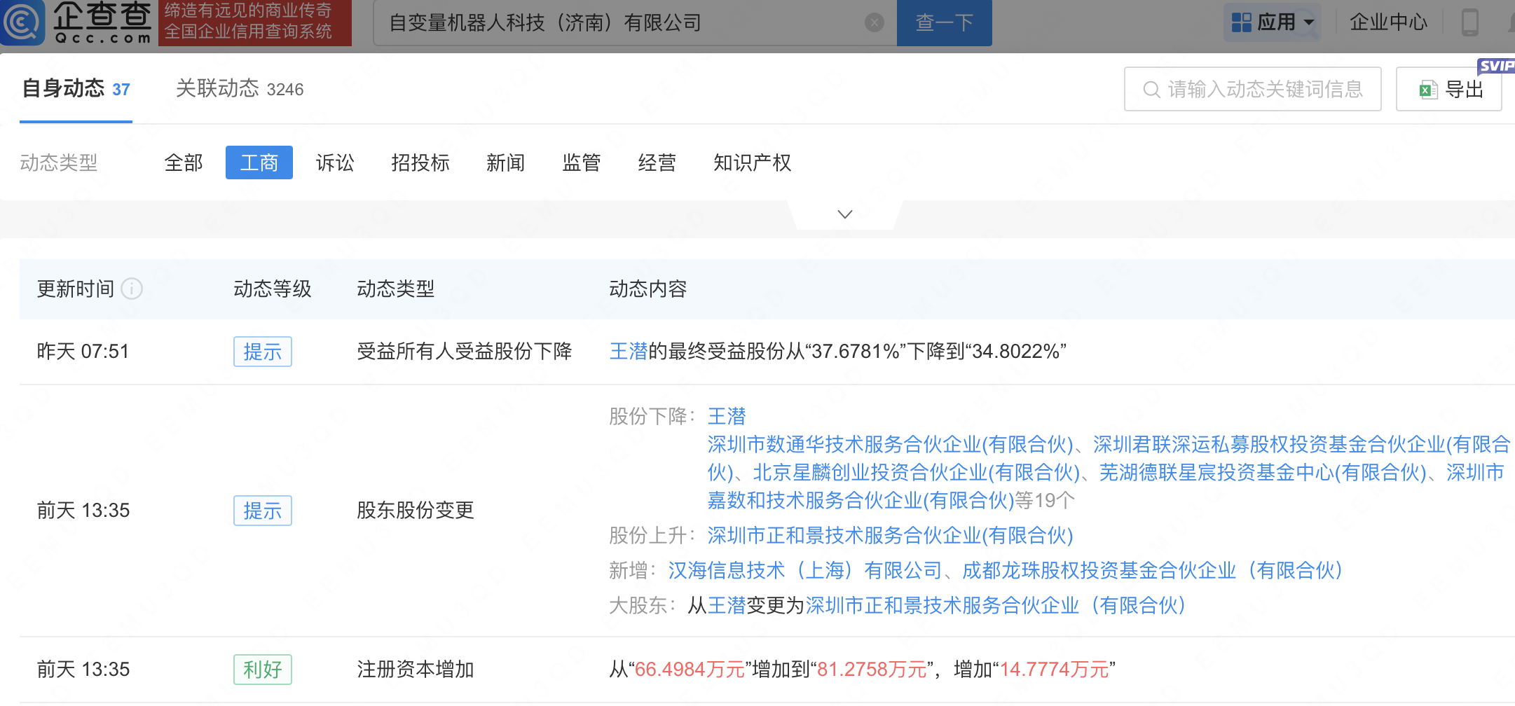Open the mobile phone app icon
The image size is (1515, 706).
(1469, 22)
